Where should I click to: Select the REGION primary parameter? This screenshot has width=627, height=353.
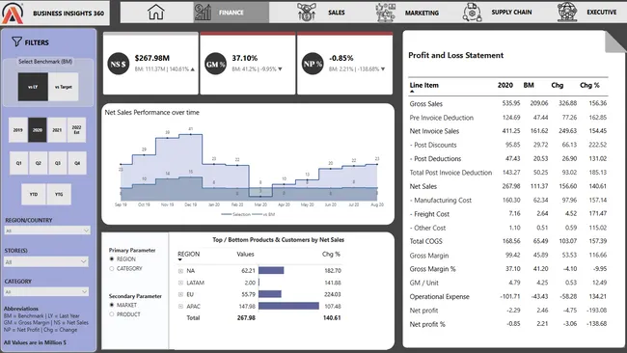112,259
